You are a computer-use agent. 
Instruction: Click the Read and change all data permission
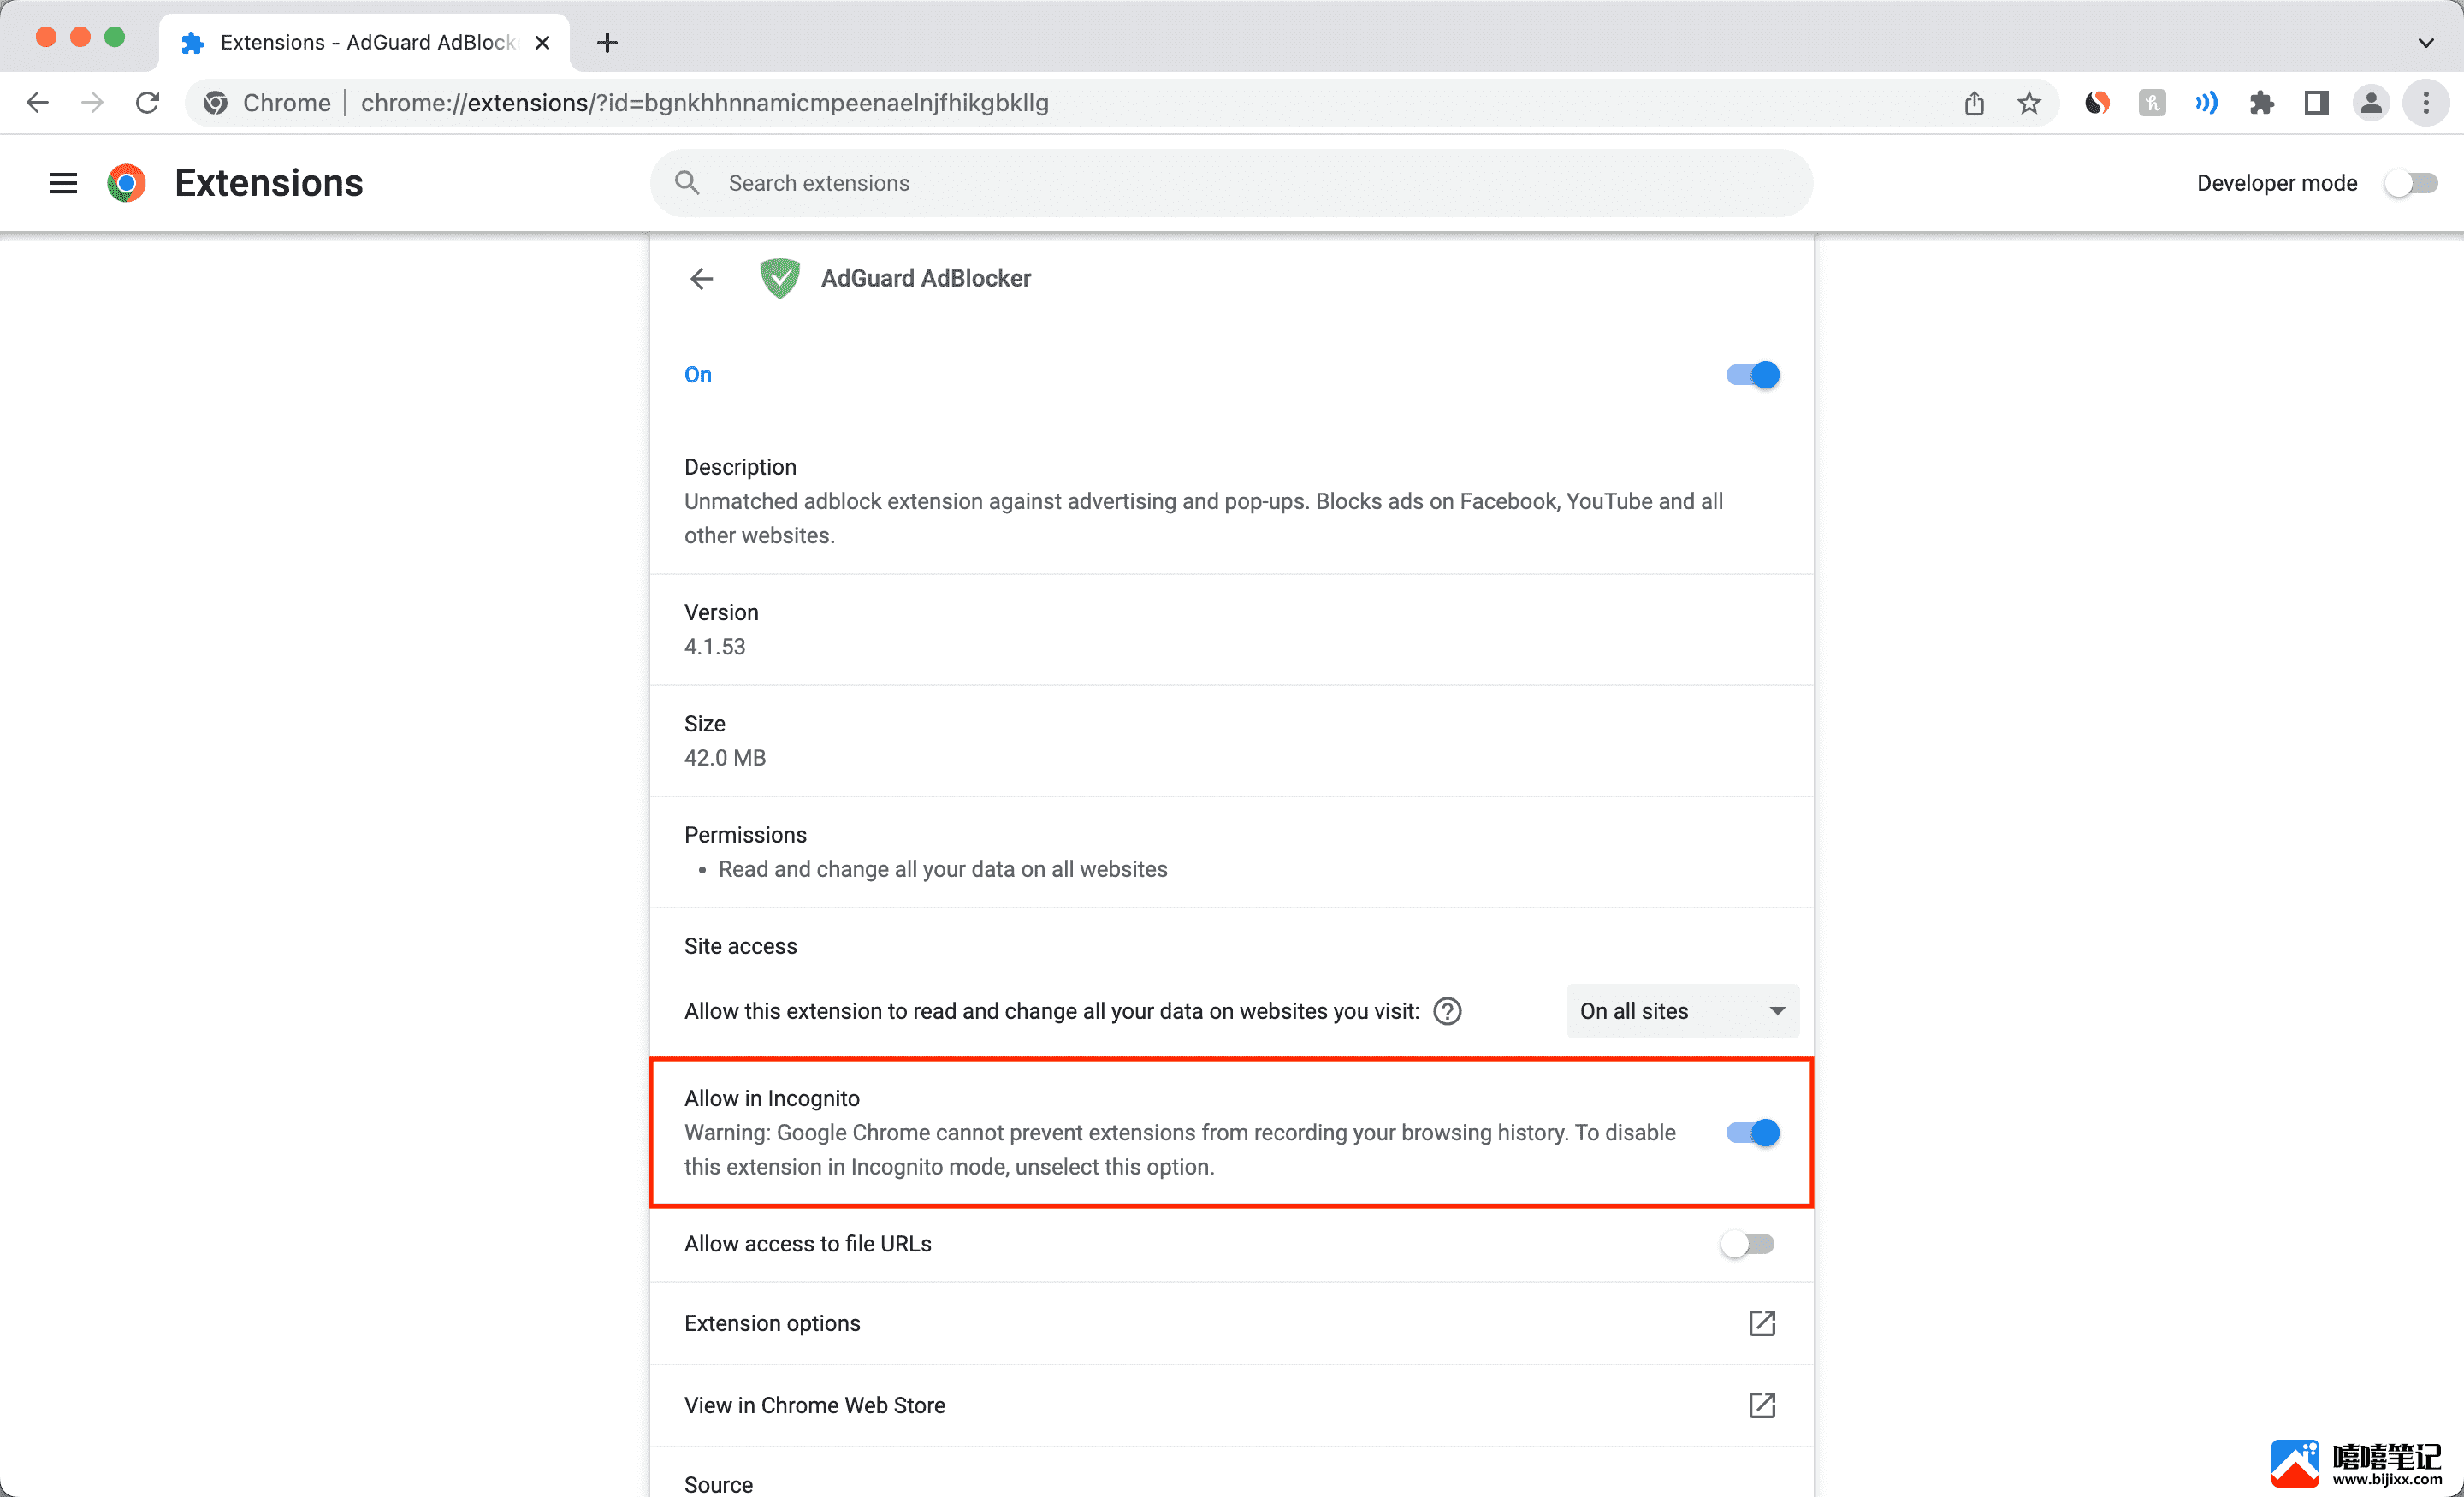click(x=943, y=869)
